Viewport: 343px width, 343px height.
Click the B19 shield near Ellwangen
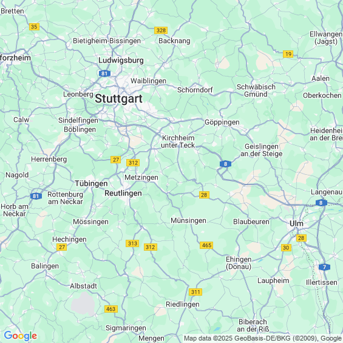click(288, 54)
